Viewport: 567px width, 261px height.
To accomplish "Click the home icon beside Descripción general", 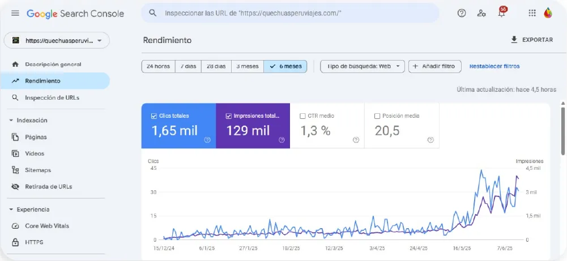I will (x=15, y=65).
